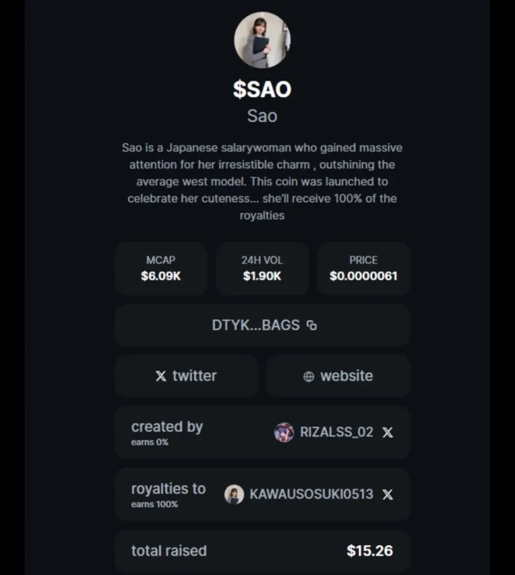Copy the DTYK...BAGS contract address icon
Image resolution: width=515 pixels, height=575 pixels.
coord(312,325)
